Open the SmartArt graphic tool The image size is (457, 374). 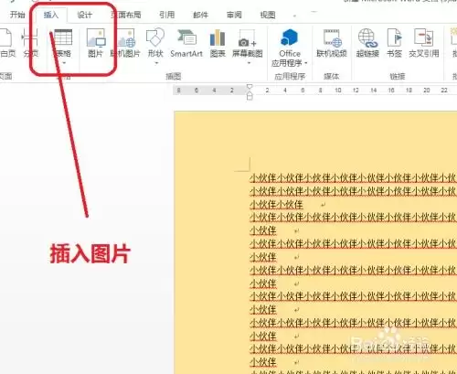point(186,43)
